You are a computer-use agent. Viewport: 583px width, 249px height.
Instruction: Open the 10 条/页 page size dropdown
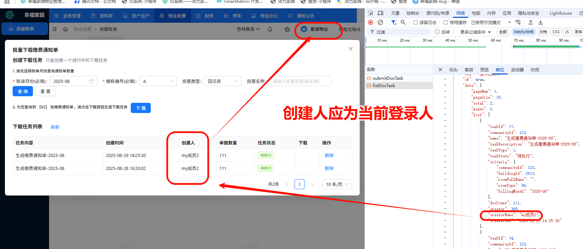tap(337, 184)
